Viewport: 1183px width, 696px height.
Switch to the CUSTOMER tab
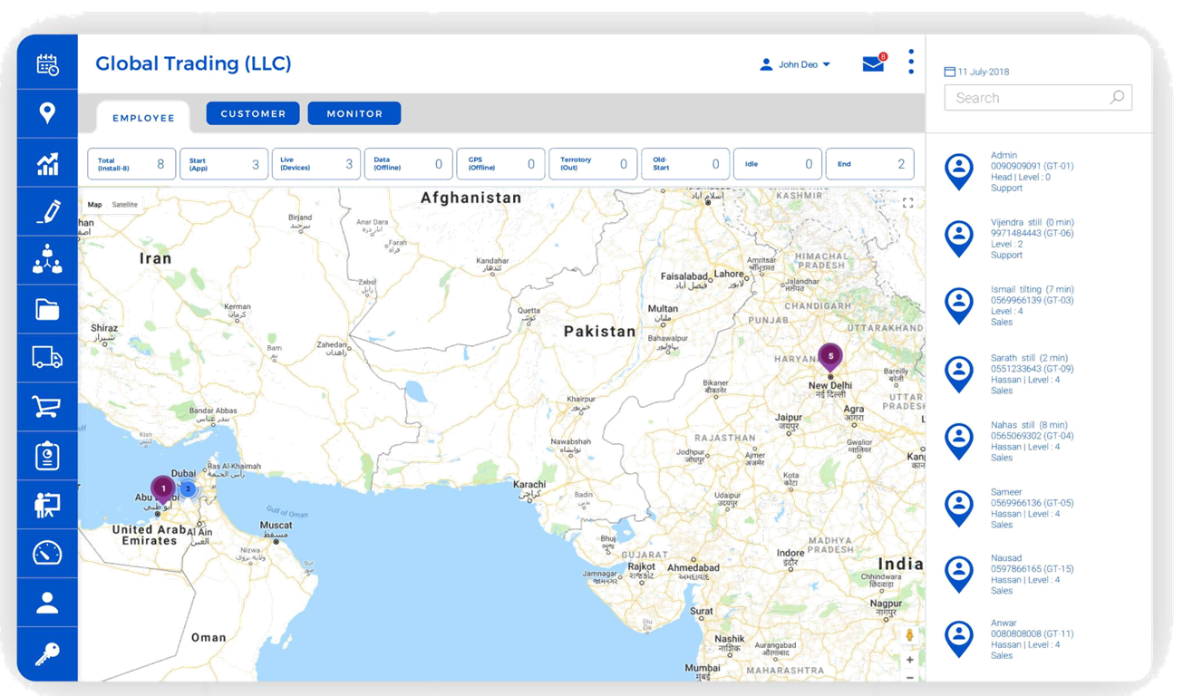[253, 113]
